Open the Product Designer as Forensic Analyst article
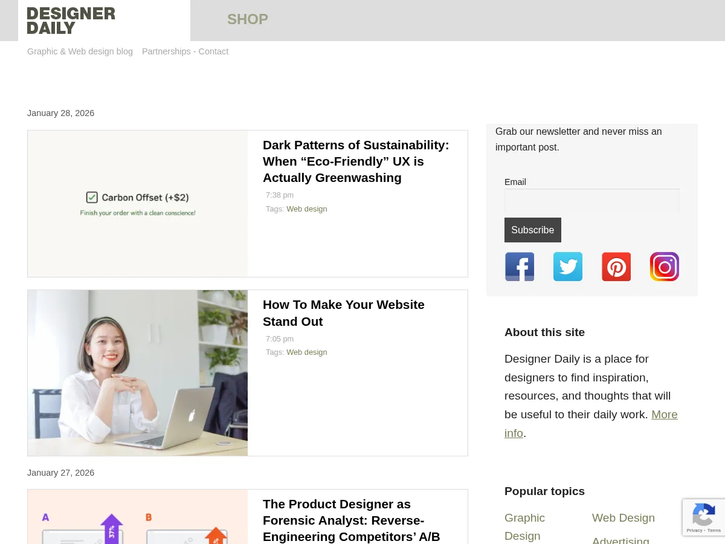 pos(352,520)
